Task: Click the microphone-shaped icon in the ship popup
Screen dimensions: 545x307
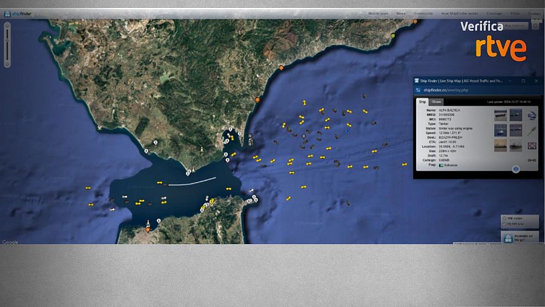Action: click(532, 131)
